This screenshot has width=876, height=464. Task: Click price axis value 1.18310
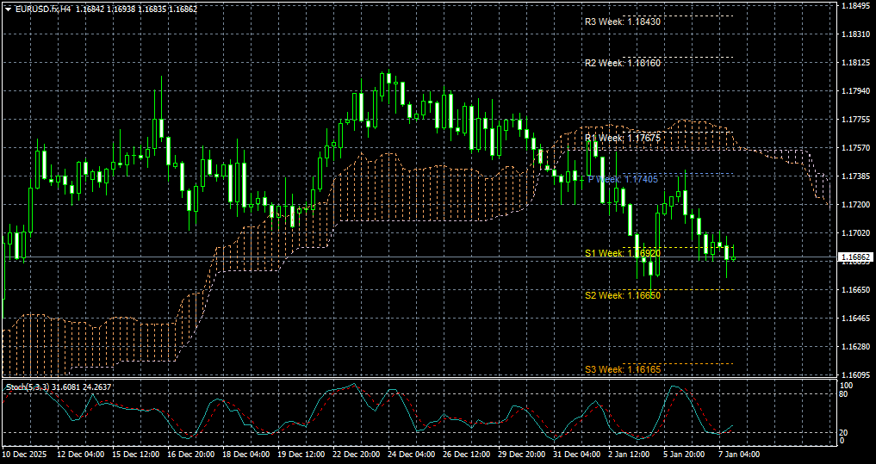856,34
